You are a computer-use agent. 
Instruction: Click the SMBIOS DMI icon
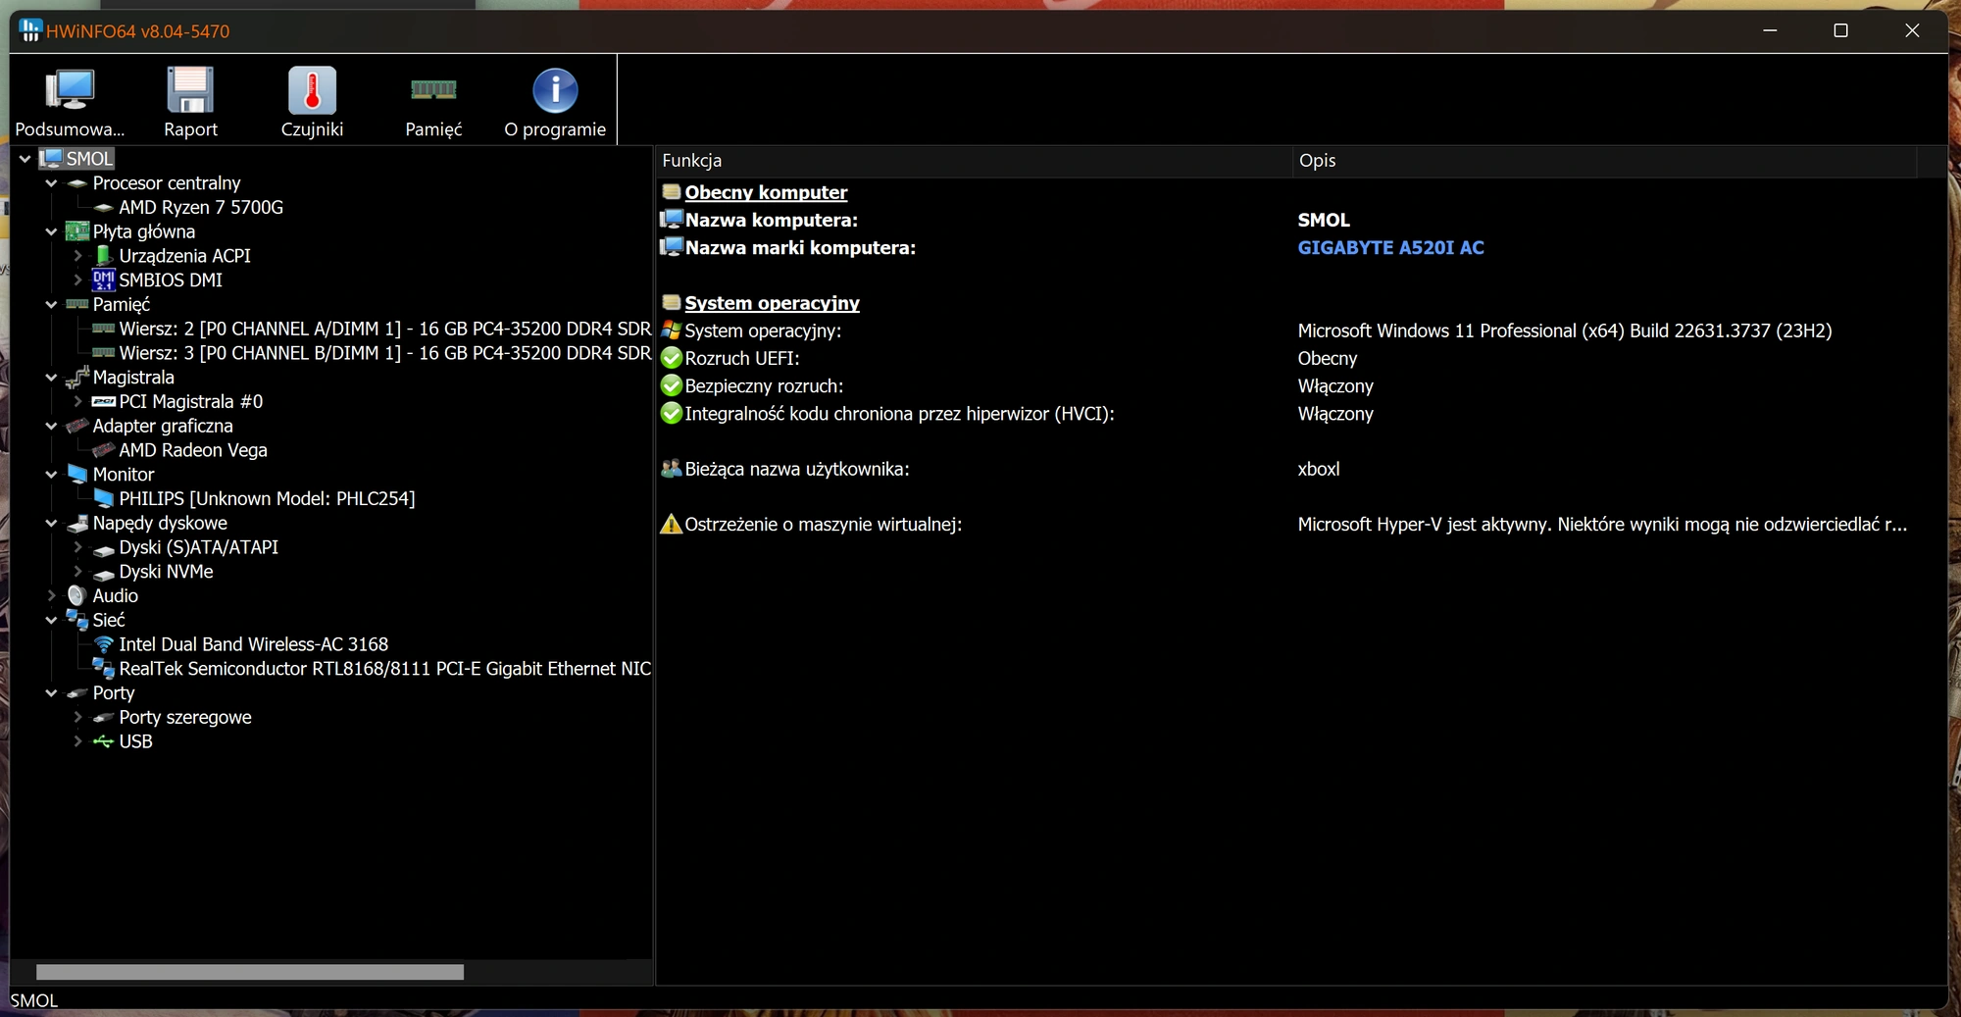[x=103, y=280]
